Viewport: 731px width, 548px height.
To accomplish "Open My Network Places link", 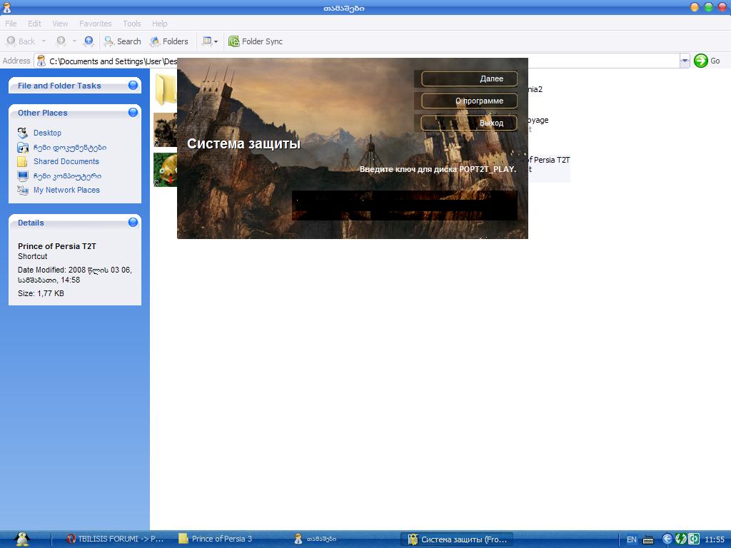I will [66, 190].
